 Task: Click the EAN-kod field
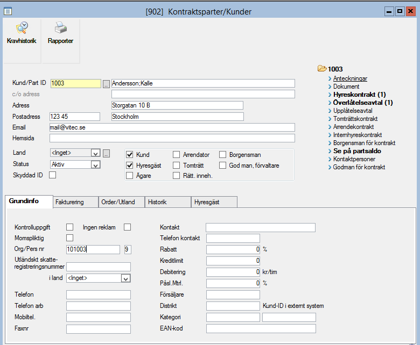pos(261,328)
